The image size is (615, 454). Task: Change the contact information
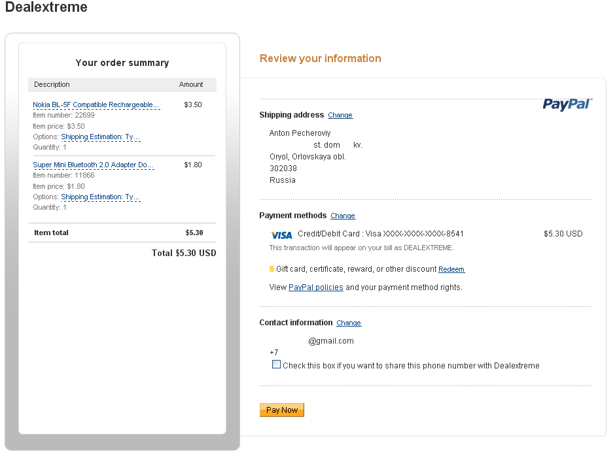pos(349,323)
